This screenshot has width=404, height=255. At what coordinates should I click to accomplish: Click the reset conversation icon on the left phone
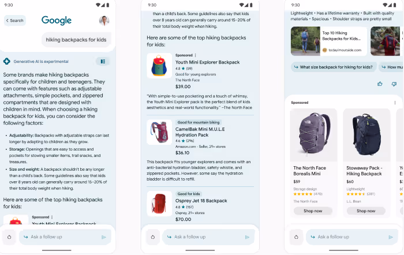point(9,237)
